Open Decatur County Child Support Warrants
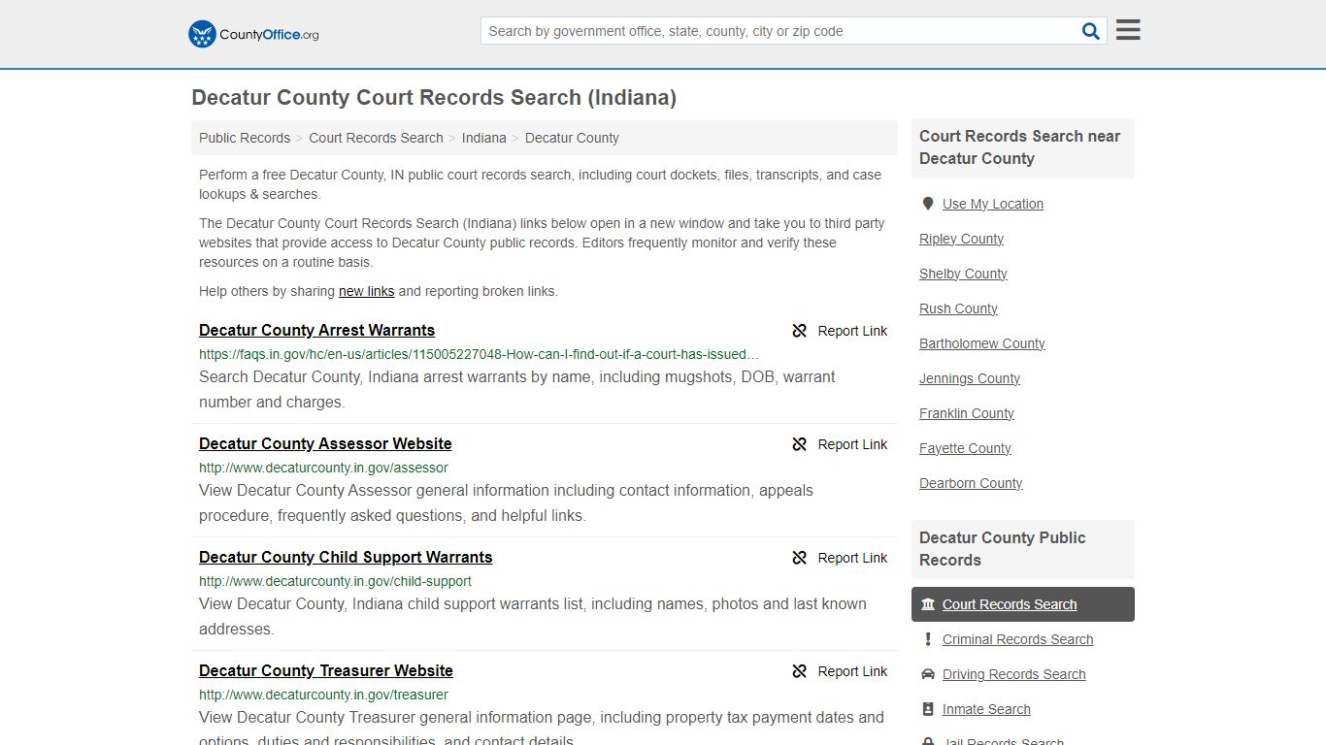The height and width of the screenshot is (745, 1326). [x=346, y=557]
